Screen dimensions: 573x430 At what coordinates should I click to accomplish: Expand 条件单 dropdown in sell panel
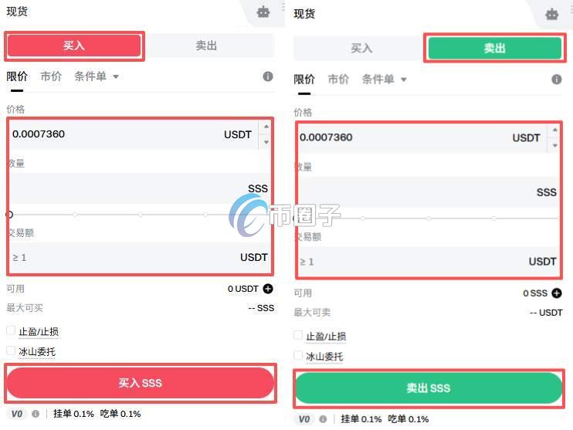point(384,80)
